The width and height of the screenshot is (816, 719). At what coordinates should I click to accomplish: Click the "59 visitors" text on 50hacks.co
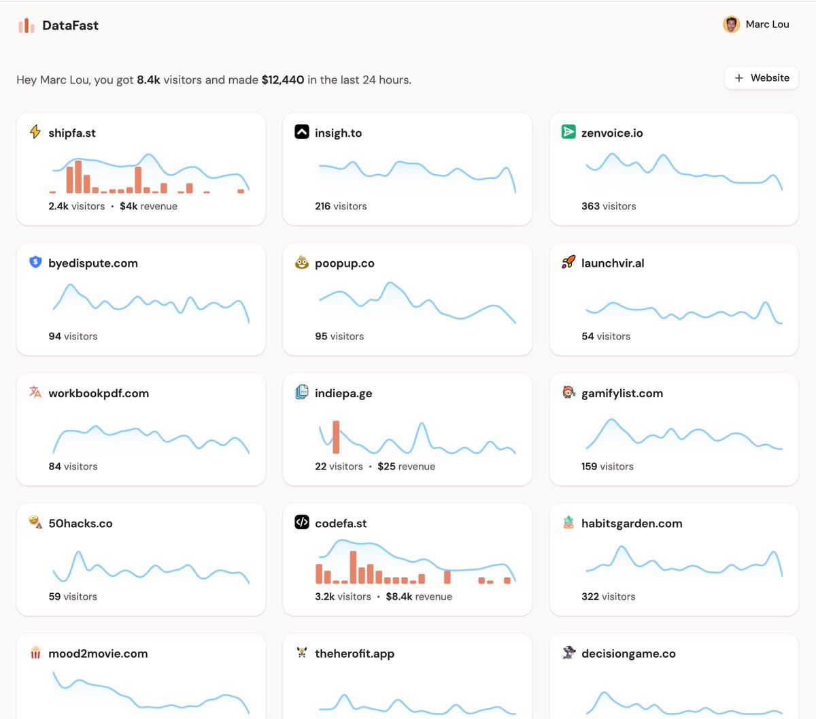coord(73,597)
